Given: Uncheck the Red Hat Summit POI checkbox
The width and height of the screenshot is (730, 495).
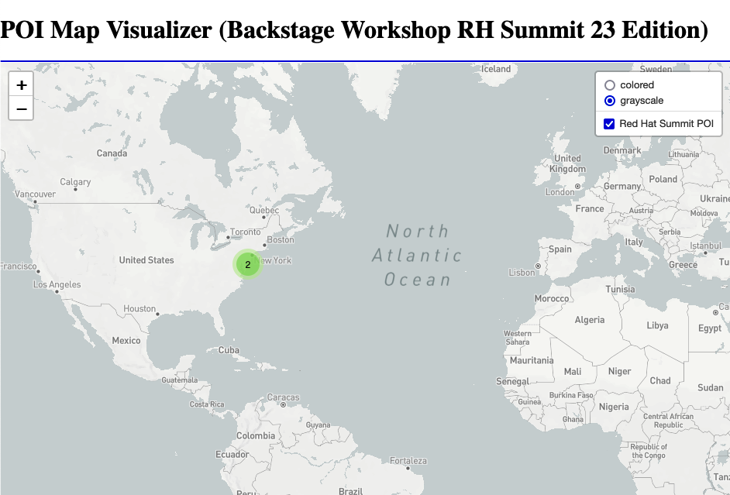Looking at the screenshot, I should [610, 124].
